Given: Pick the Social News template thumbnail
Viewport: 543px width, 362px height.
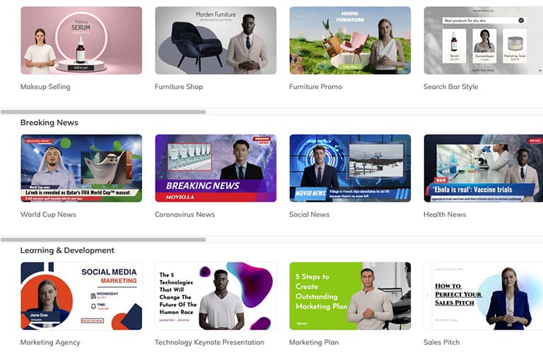Looking at the screenshot, I should (x=350, y=168).
